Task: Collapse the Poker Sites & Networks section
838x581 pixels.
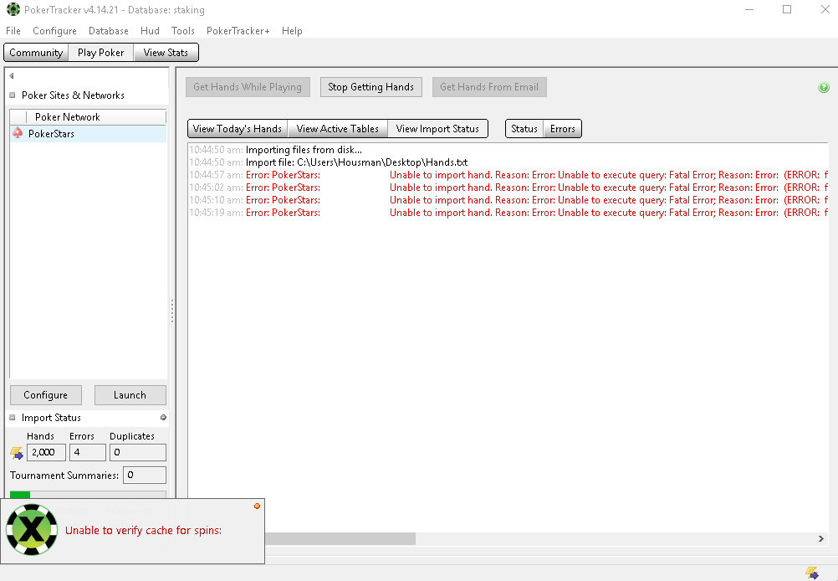Action: point(13,95)
